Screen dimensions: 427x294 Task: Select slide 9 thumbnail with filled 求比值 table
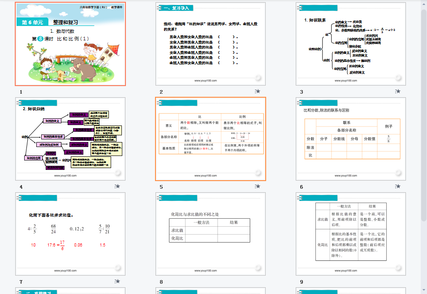351,234
